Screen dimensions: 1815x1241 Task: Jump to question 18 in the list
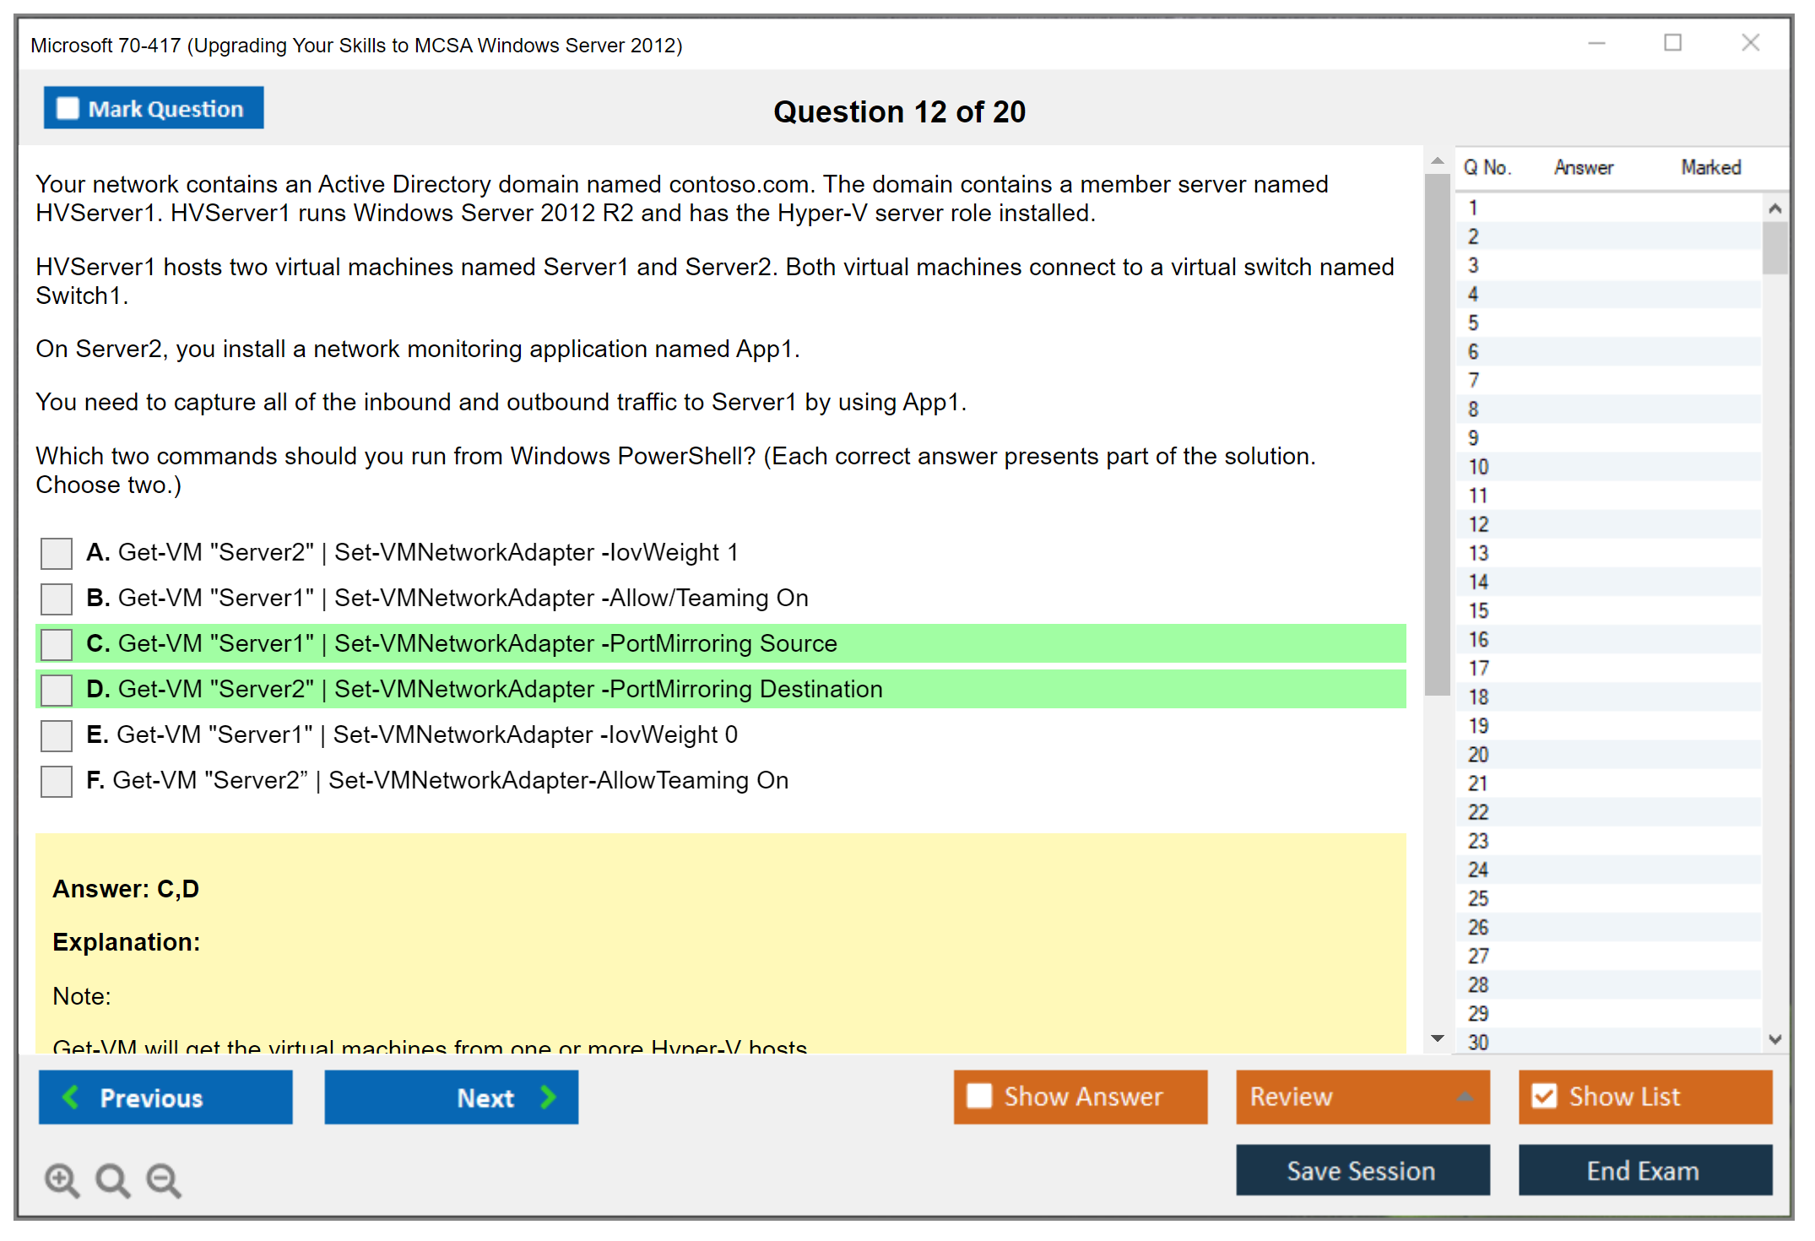pos(1478,697)
